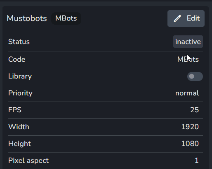Select the FPS value 25

click(195, 110)
